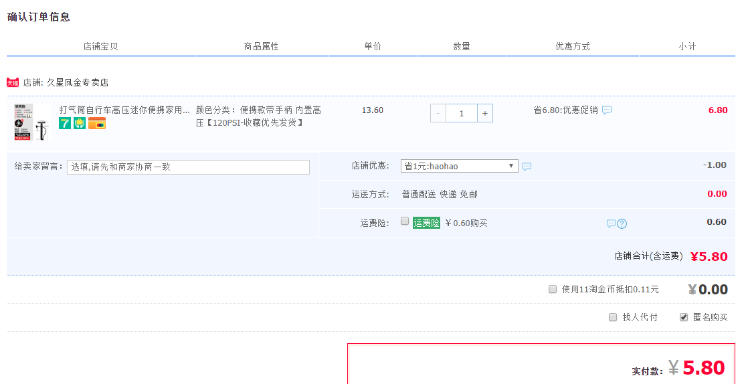Decrease the quantity with the minus button

tap(438, 113)
